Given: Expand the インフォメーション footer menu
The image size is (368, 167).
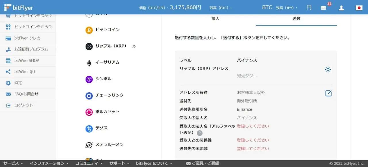Looking at the screenshot, I should click(49, 163).
